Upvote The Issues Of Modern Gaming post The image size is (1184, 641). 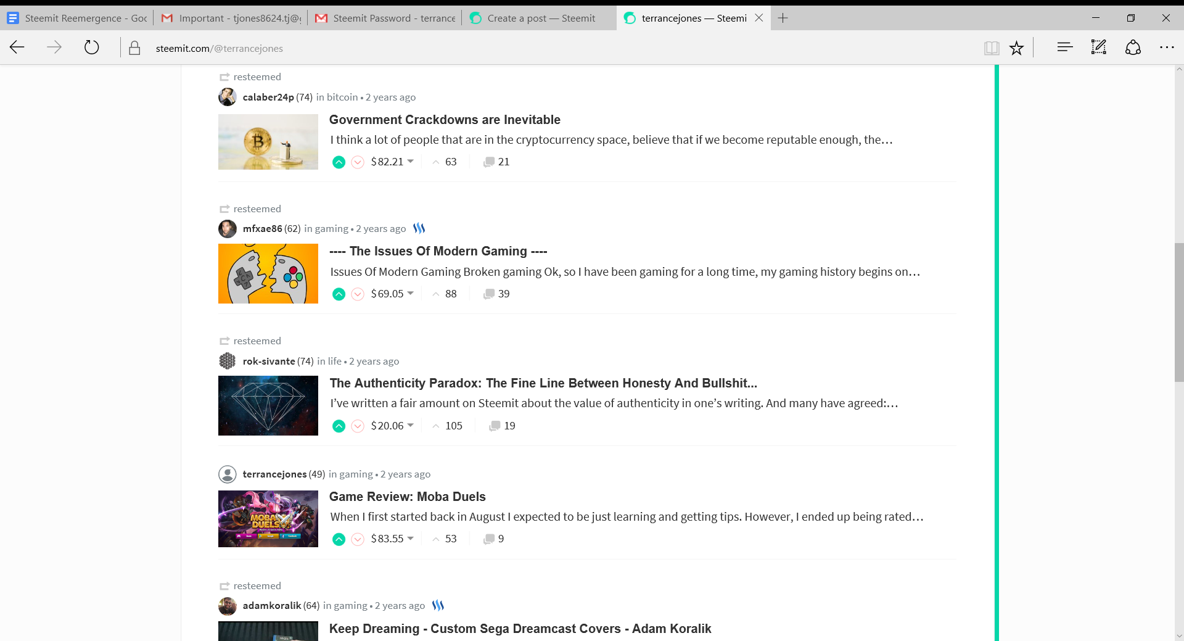click(339, 294)
